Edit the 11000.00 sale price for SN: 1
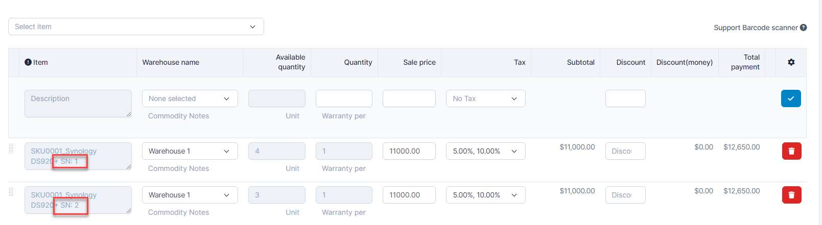This screenshot has width=822, height=225. pos(409,151)
